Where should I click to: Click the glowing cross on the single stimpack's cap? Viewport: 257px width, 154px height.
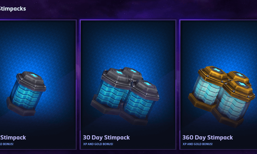[x=34, y=75]
